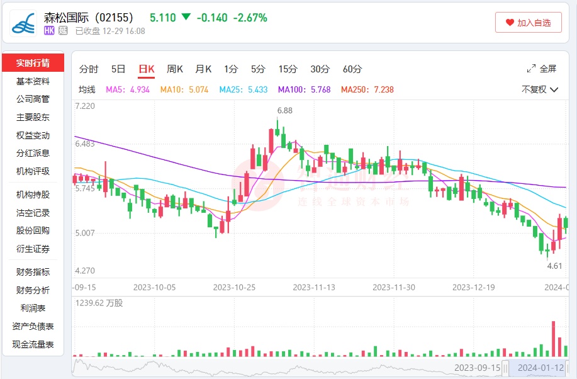This screenshot has width=577, height=379.
Task: Open the 财务指标 sidebar page
Action: pyautogui.click(x=33, y=272)
